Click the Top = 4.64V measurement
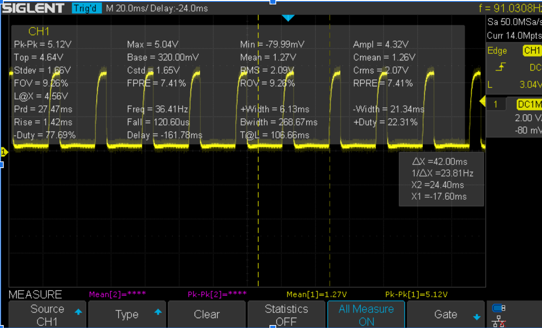Screen dimensions: 542x328 pyautogui.click(x=38, y=57)
